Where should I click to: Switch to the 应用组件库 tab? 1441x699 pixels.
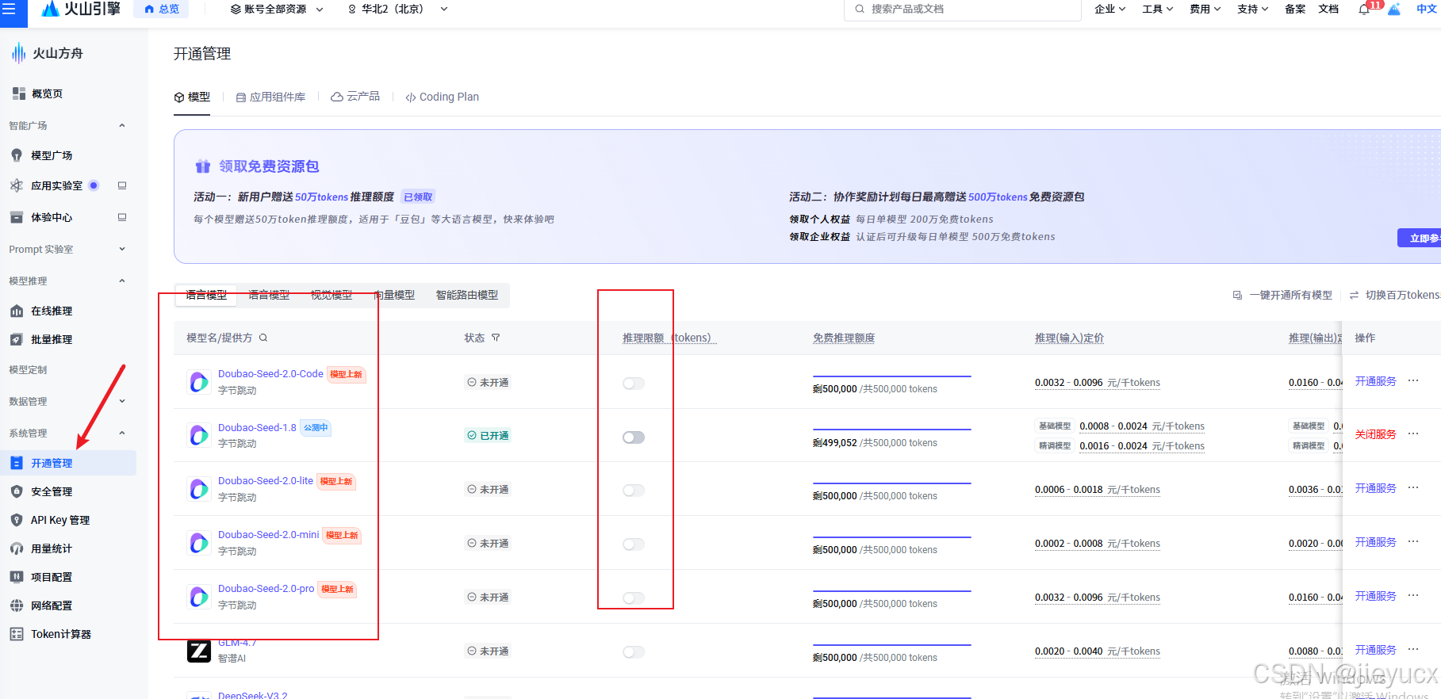pyautogui.click(x=270, y=97)
